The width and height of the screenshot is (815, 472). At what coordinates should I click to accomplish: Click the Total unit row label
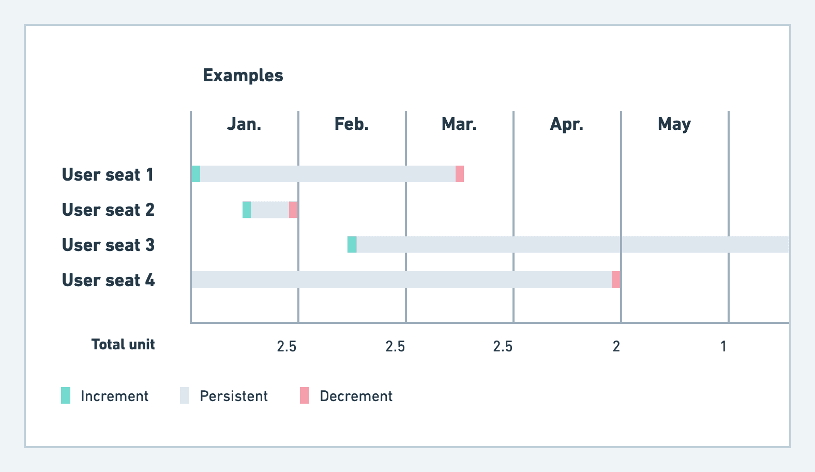(123, 345)
